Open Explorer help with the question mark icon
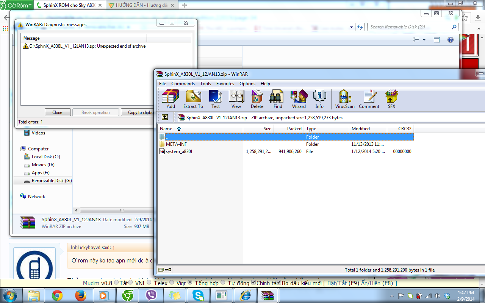This screenshot has width=485, height=303. [x=451, y=40]
